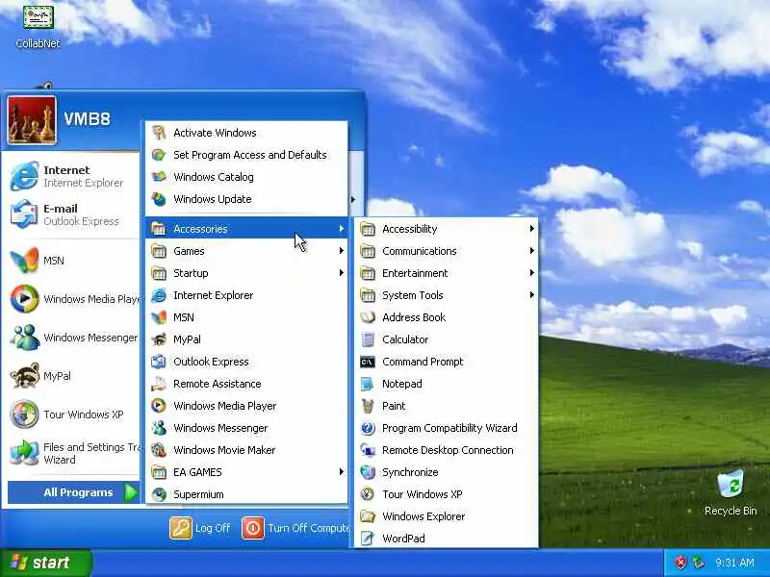Click the Outlook Express icon in All Programs
Image resolution: width=770 pixels, height=577 pixels.
click(159, 363)
